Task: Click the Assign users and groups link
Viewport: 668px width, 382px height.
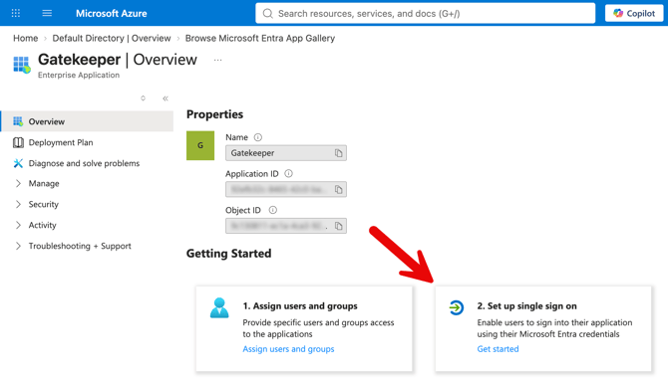Action: [x=288, y=349]
